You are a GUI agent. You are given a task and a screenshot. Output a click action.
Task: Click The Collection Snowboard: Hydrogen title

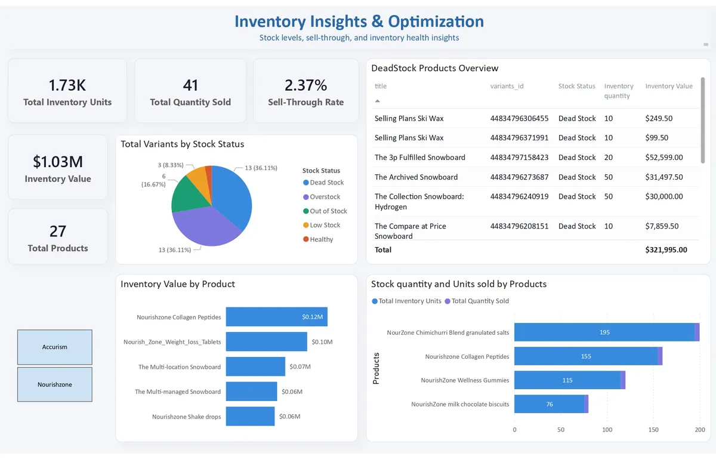click(419, 202)
